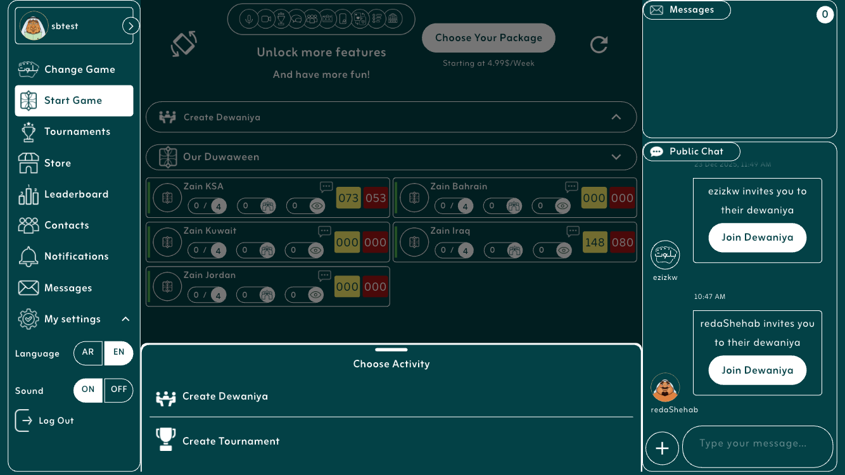Click the gift icon in Zain Bahrain
This screenshot has height=475, width=845.
point(514,206)
